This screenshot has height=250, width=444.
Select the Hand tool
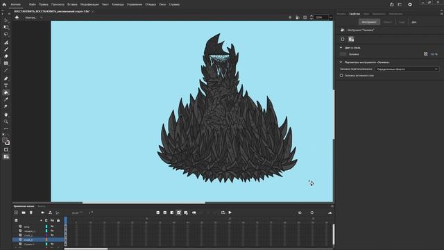6,115
